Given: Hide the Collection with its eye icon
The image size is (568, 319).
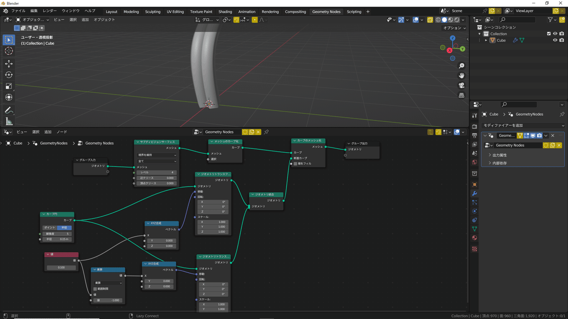Looking at the screenshot, I should [555, 34].
